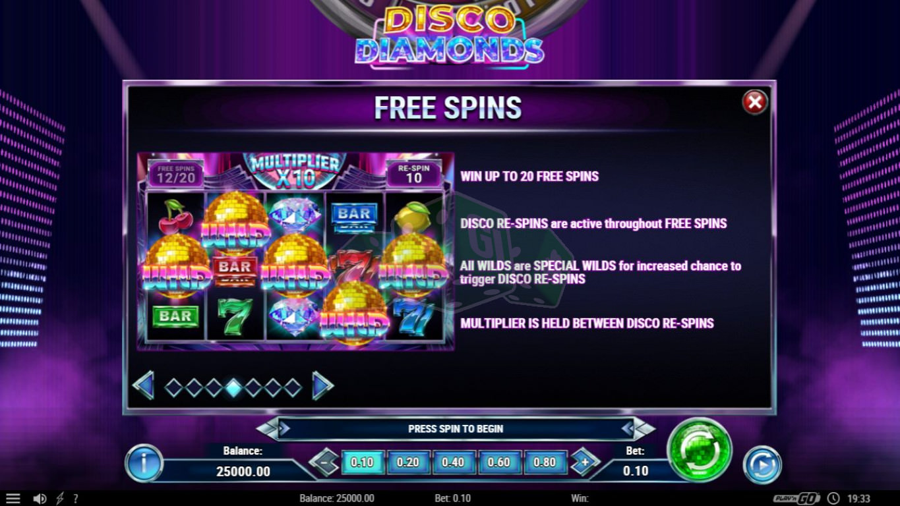
Task: Hit the green spin button
Action: coord(700,450)
